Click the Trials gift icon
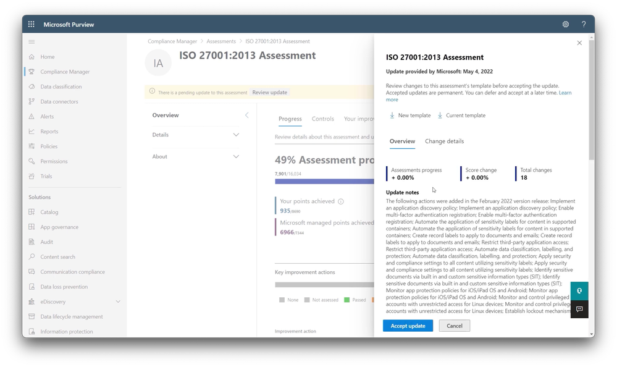Screen dimensions: 617x367 click(x=31, y=177)
